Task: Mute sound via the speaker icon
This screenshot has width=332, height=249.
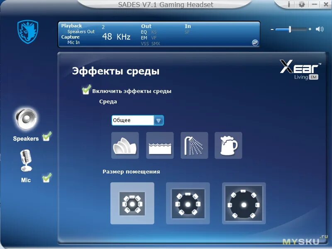Action: coord(320,29)
